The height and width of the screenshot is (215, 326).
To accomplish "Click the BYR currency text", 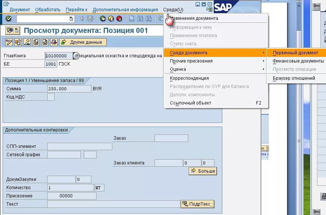I will (x=97, y=89).
